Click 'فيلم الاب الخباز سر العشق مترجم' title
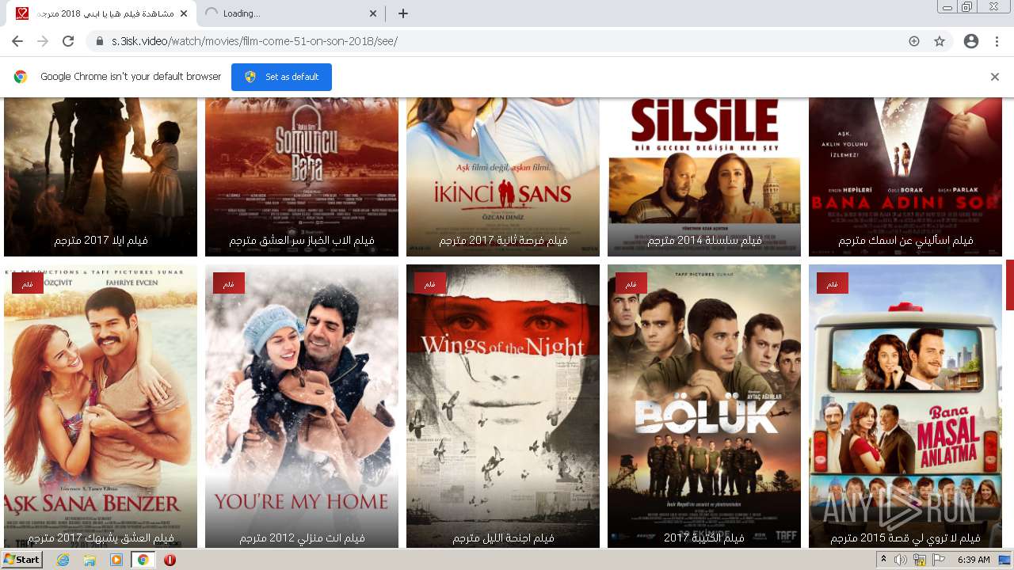 pyautogui.click(x=302, y=240)
